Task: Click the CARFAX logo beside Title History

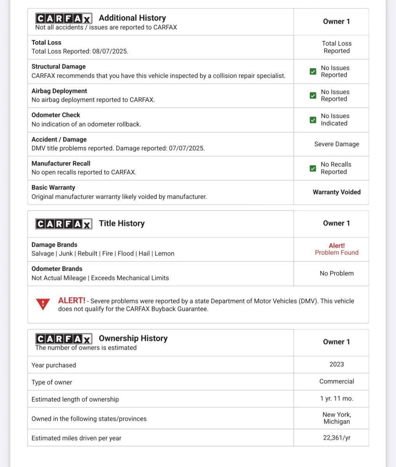Action: click(64, 224)
